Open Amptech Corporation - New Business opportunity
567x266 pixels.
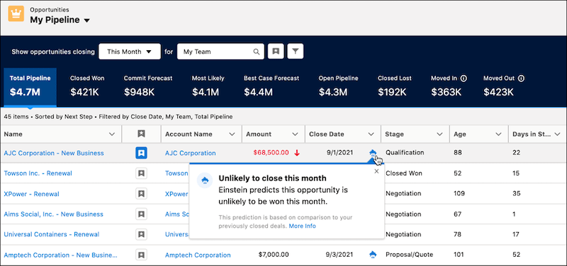coord(61,255)
